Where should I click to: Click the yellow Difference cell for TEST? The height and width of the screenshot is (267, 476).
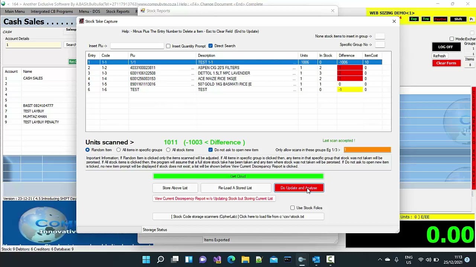(350, 90)
